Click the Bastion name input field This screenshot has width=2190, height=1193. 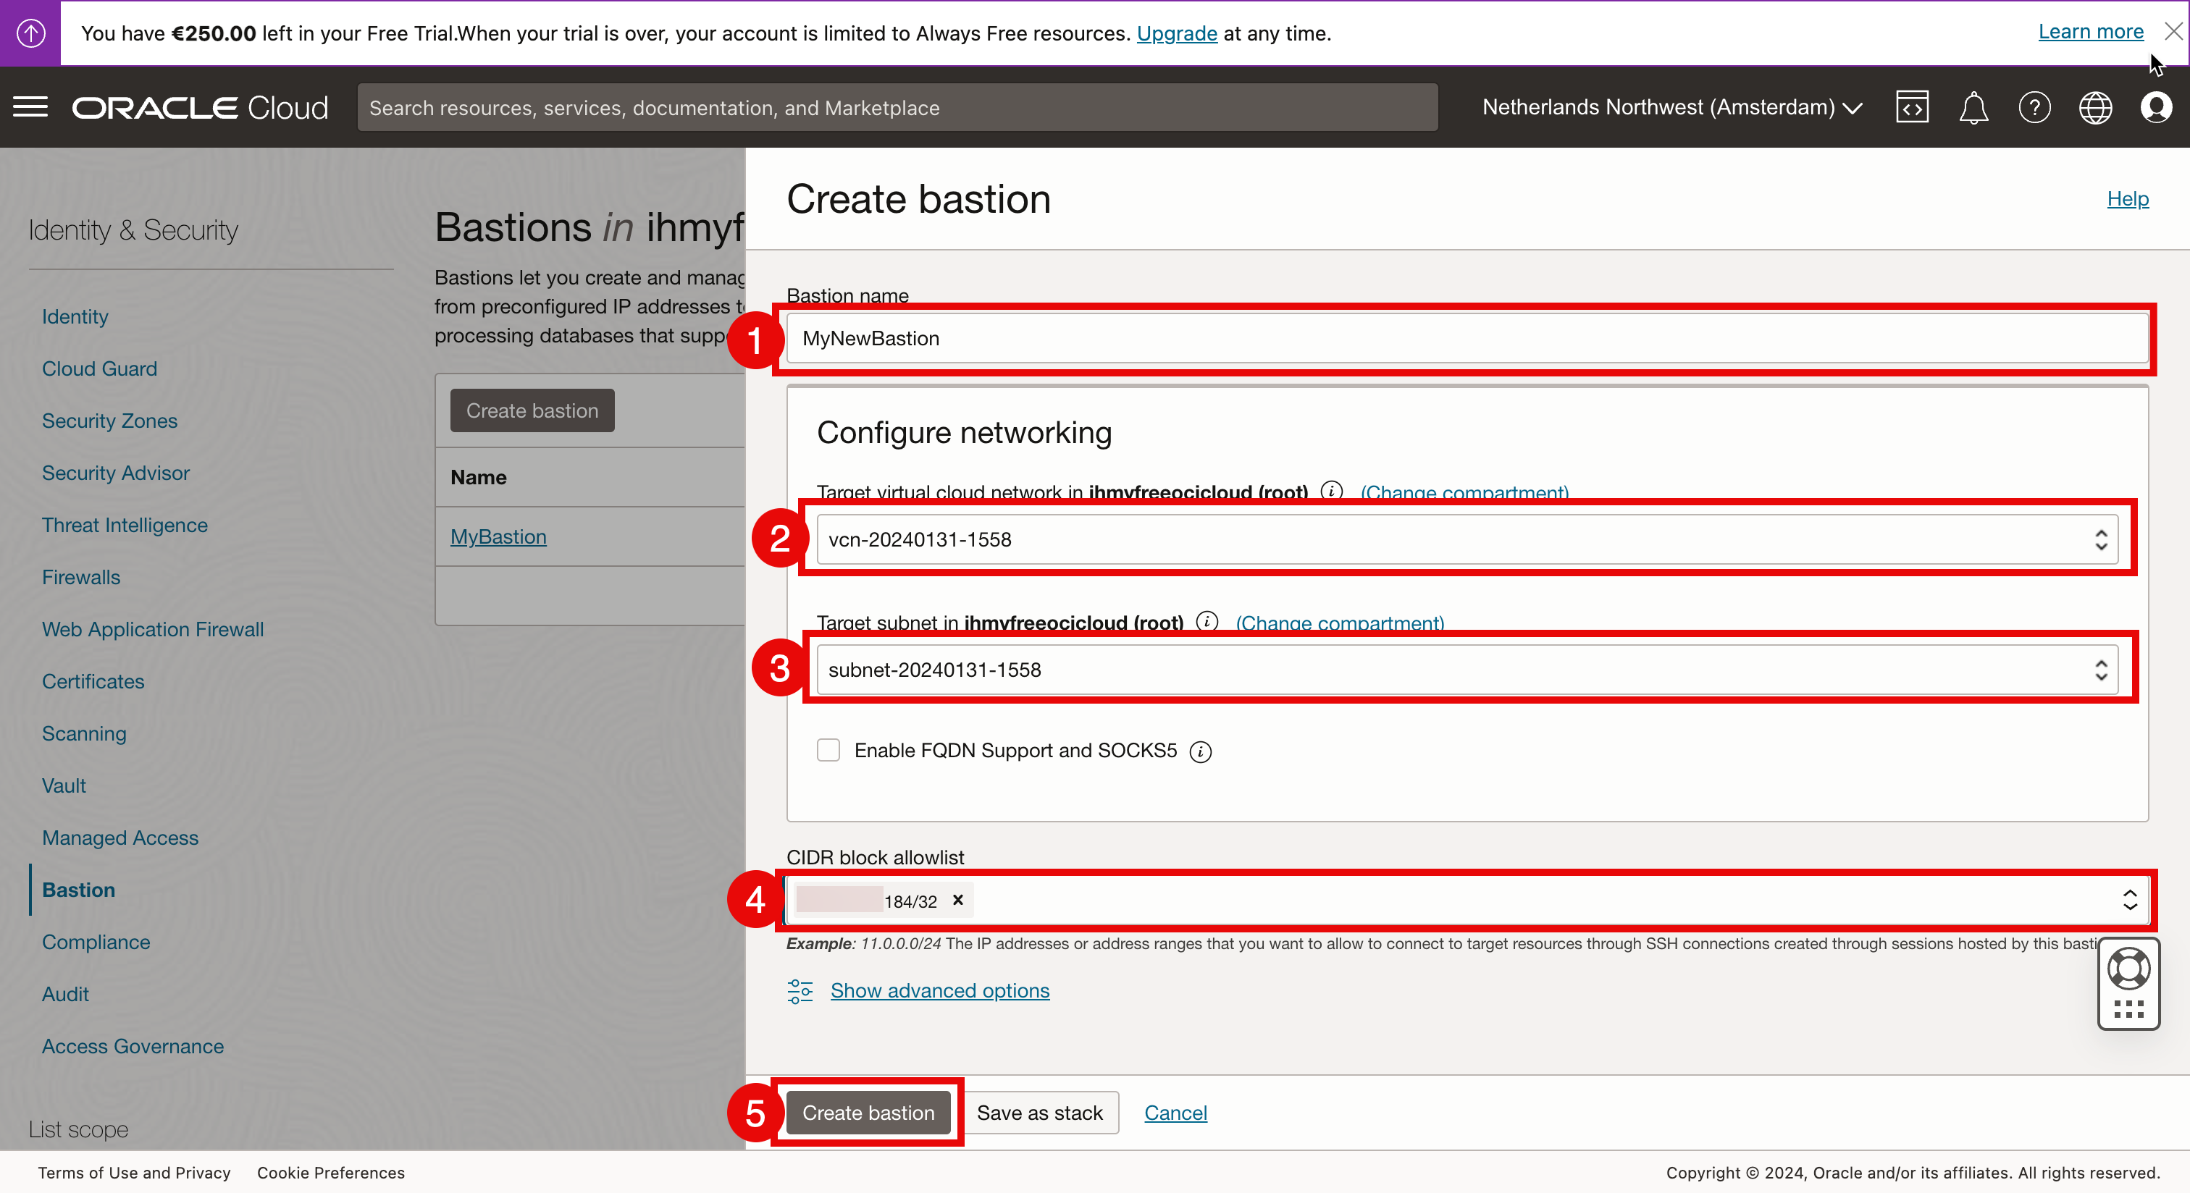[1467, 338]
